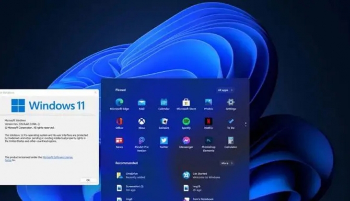
Task: Open the Twitter app
Action: pyautogui.click(x=164, y=143)
